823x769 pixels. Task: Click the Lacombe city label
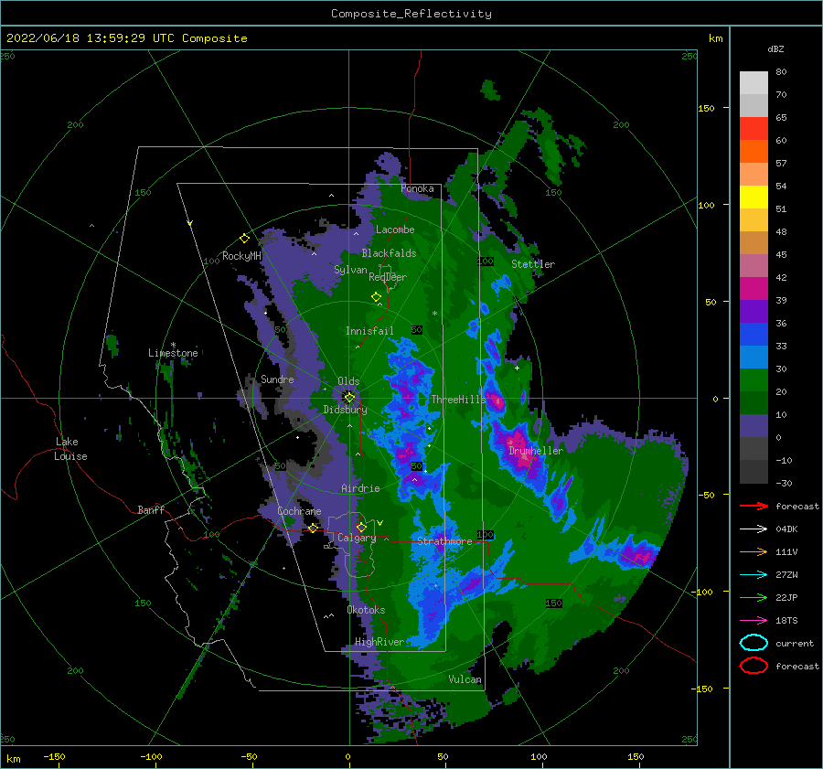pos(395,230)
